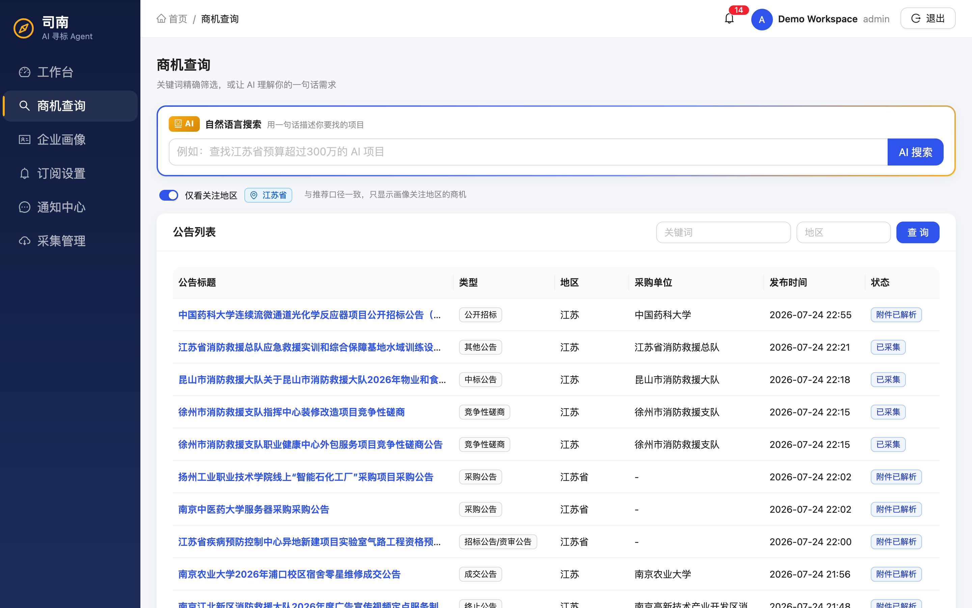
Task: Open notifications bell with 14 badge
Action: click(729, 19)
